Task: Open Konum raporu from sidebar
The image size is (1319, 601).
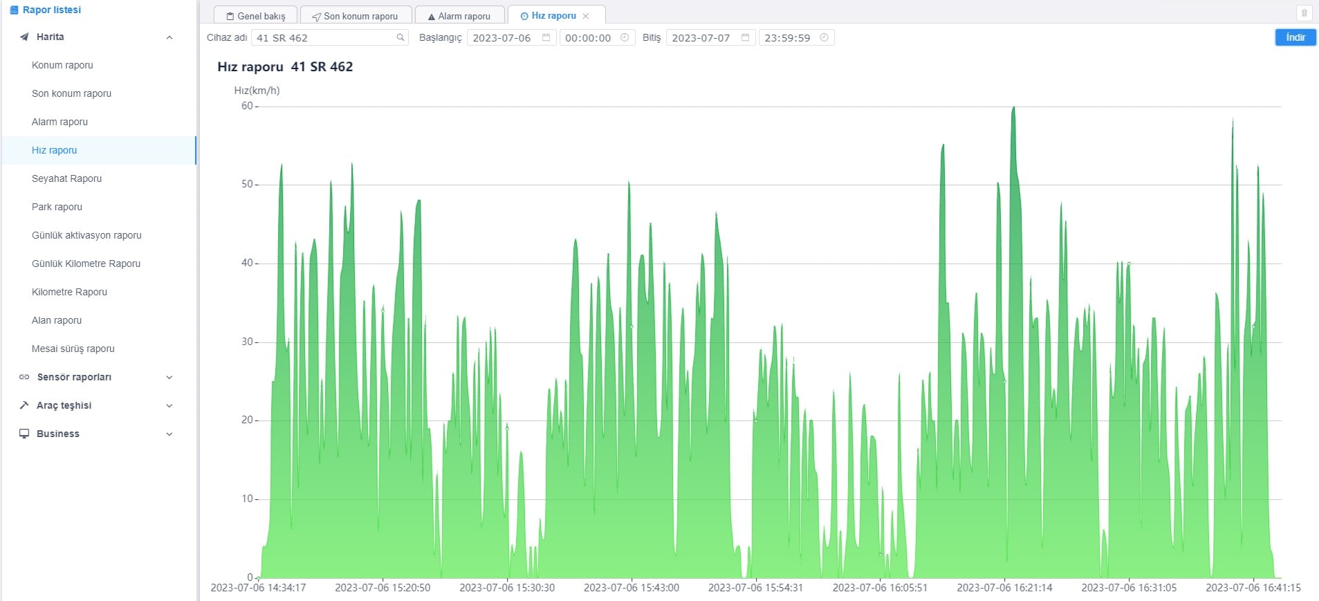Action: (62, 65)
